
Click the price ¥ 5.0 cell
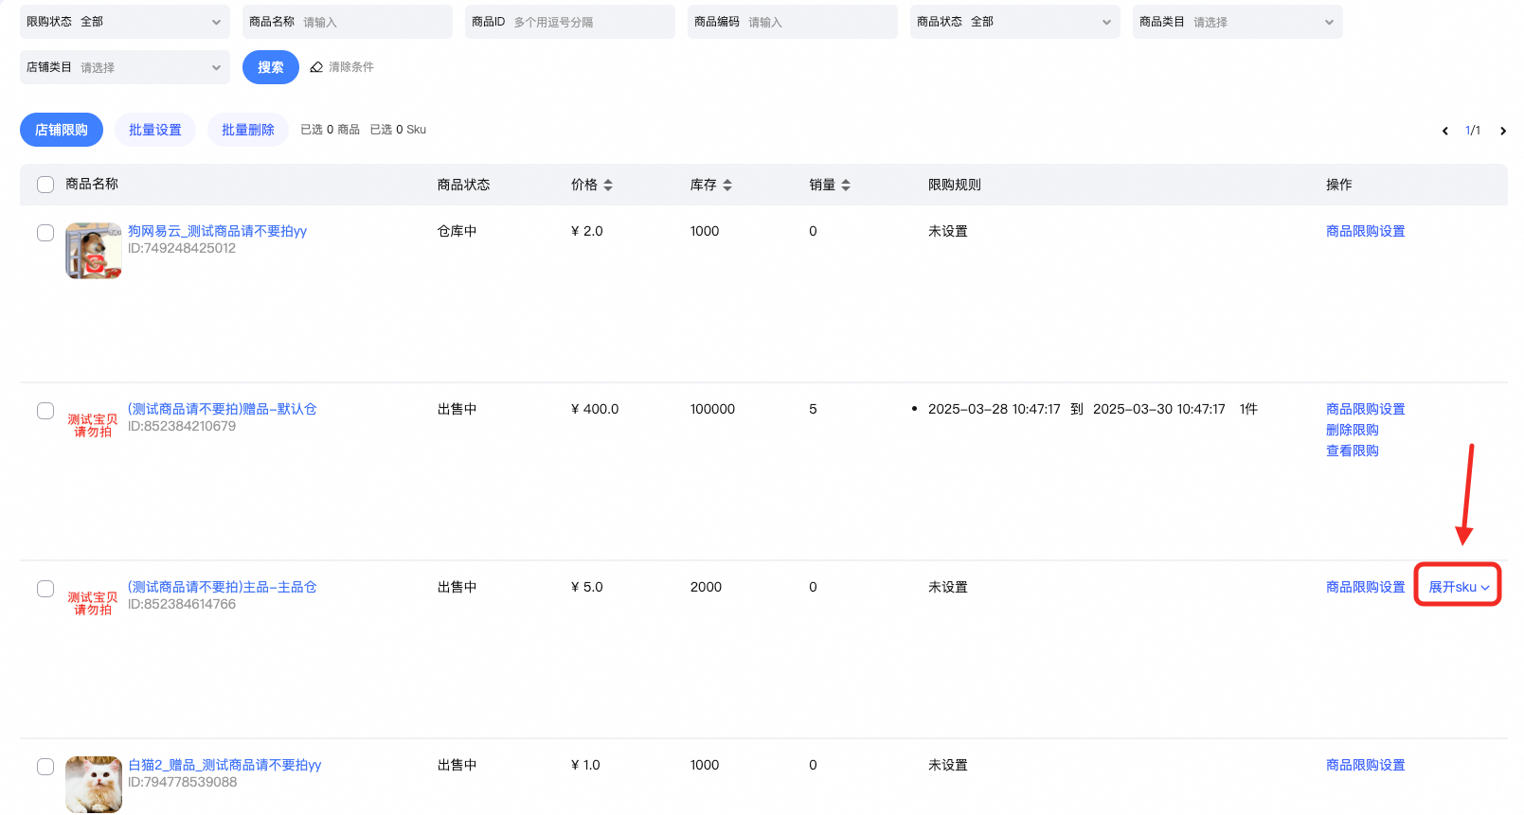point(587,587)
